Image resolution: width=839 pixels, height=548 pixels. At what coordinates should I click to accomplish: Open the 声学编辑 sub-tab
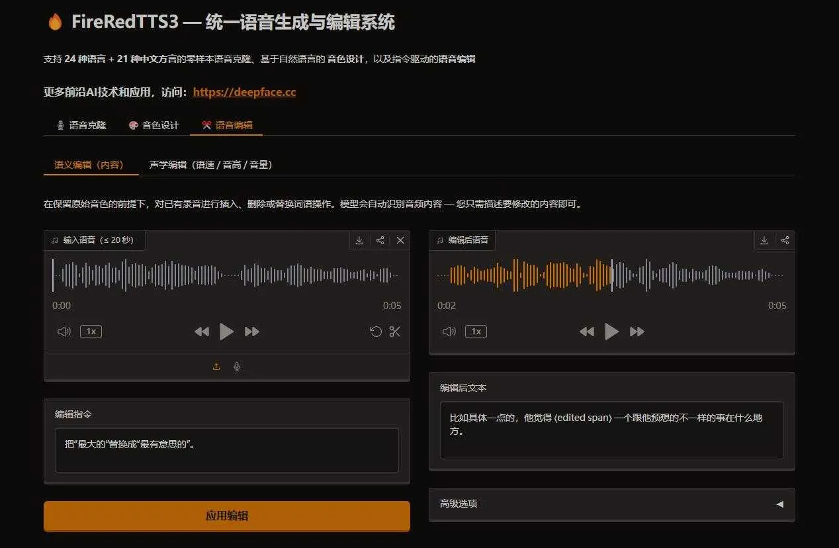(211, 165)
